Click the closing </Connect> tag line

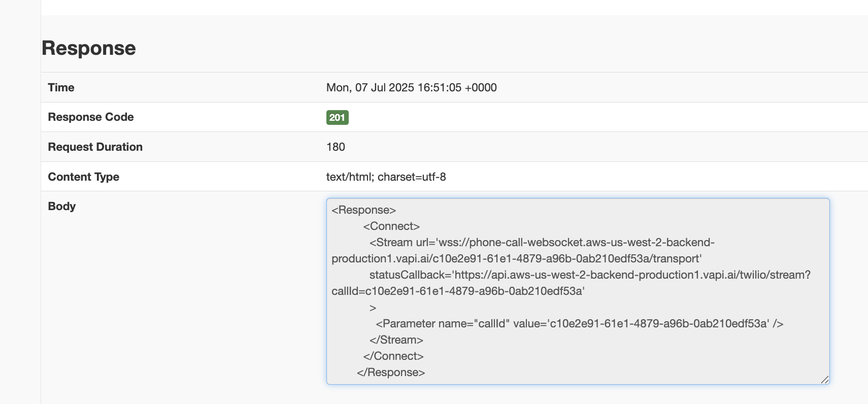click(393, 356)
